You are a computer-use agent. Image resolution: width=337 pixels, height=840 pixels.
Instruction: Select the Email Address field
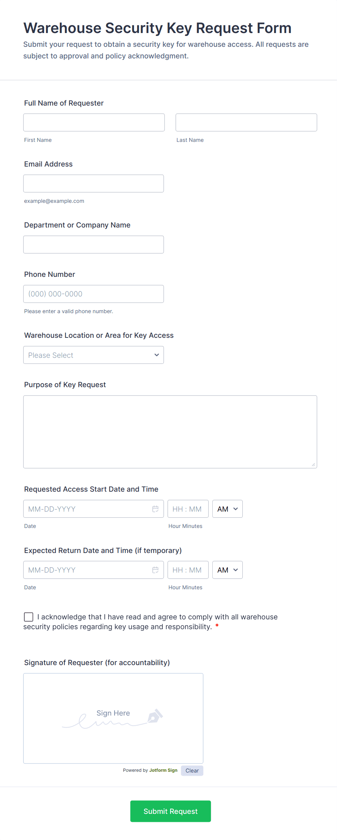pyautogui.click(x=93, y=183)
